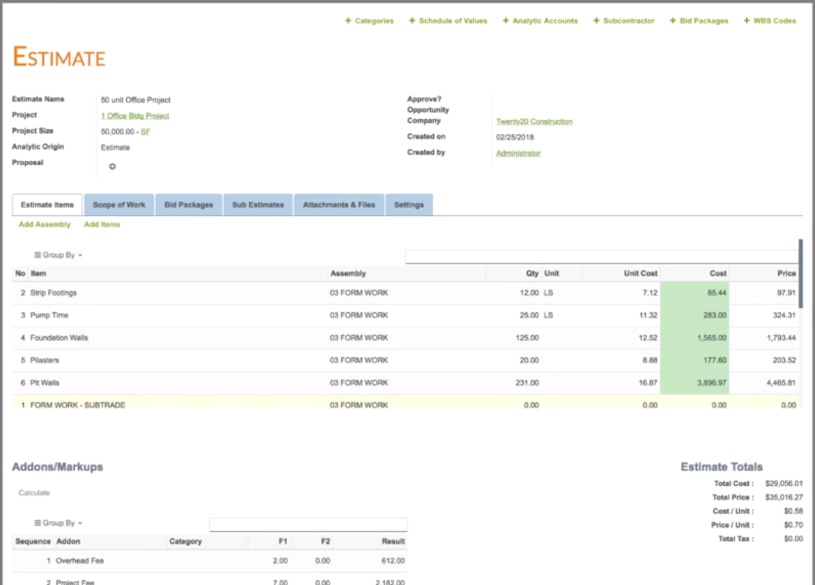This screenshot has width=815, height=585.
Task: Click the SF unit link
Action: point(145,132)
